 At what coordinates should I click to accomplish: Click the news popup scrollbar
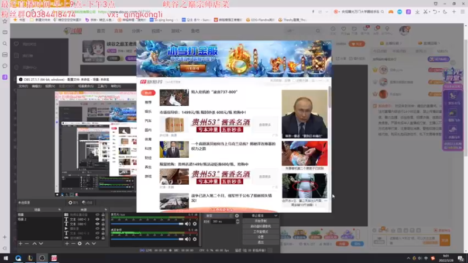click(x=329, y=97)
